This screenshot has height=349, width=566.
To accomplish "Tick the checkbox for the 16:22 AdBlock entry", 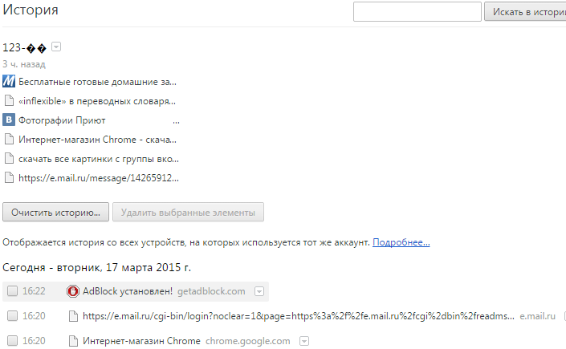I will click(x=12, y=291).
